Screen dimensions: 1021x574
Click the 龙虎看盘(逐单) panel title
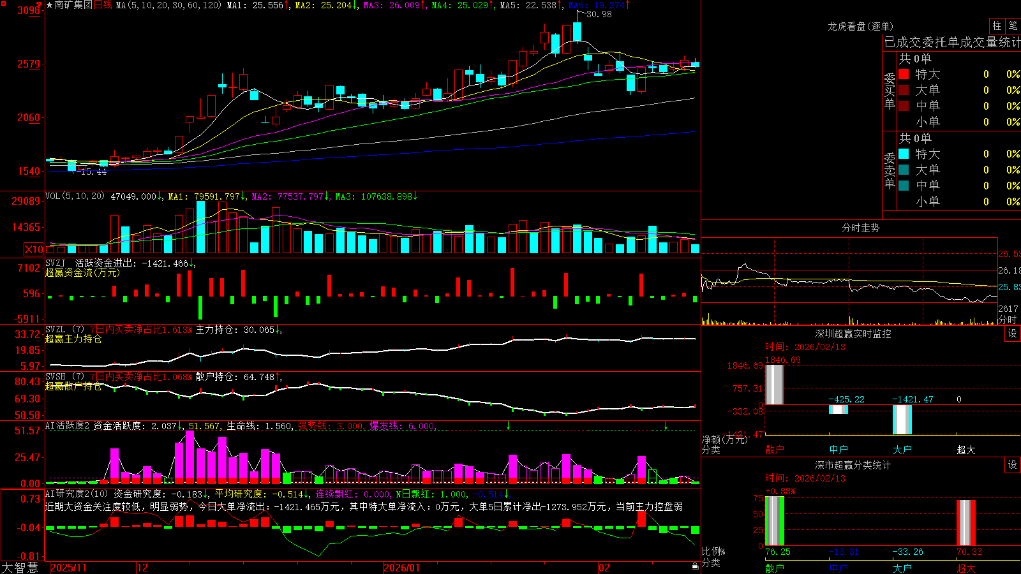(860, 26)
